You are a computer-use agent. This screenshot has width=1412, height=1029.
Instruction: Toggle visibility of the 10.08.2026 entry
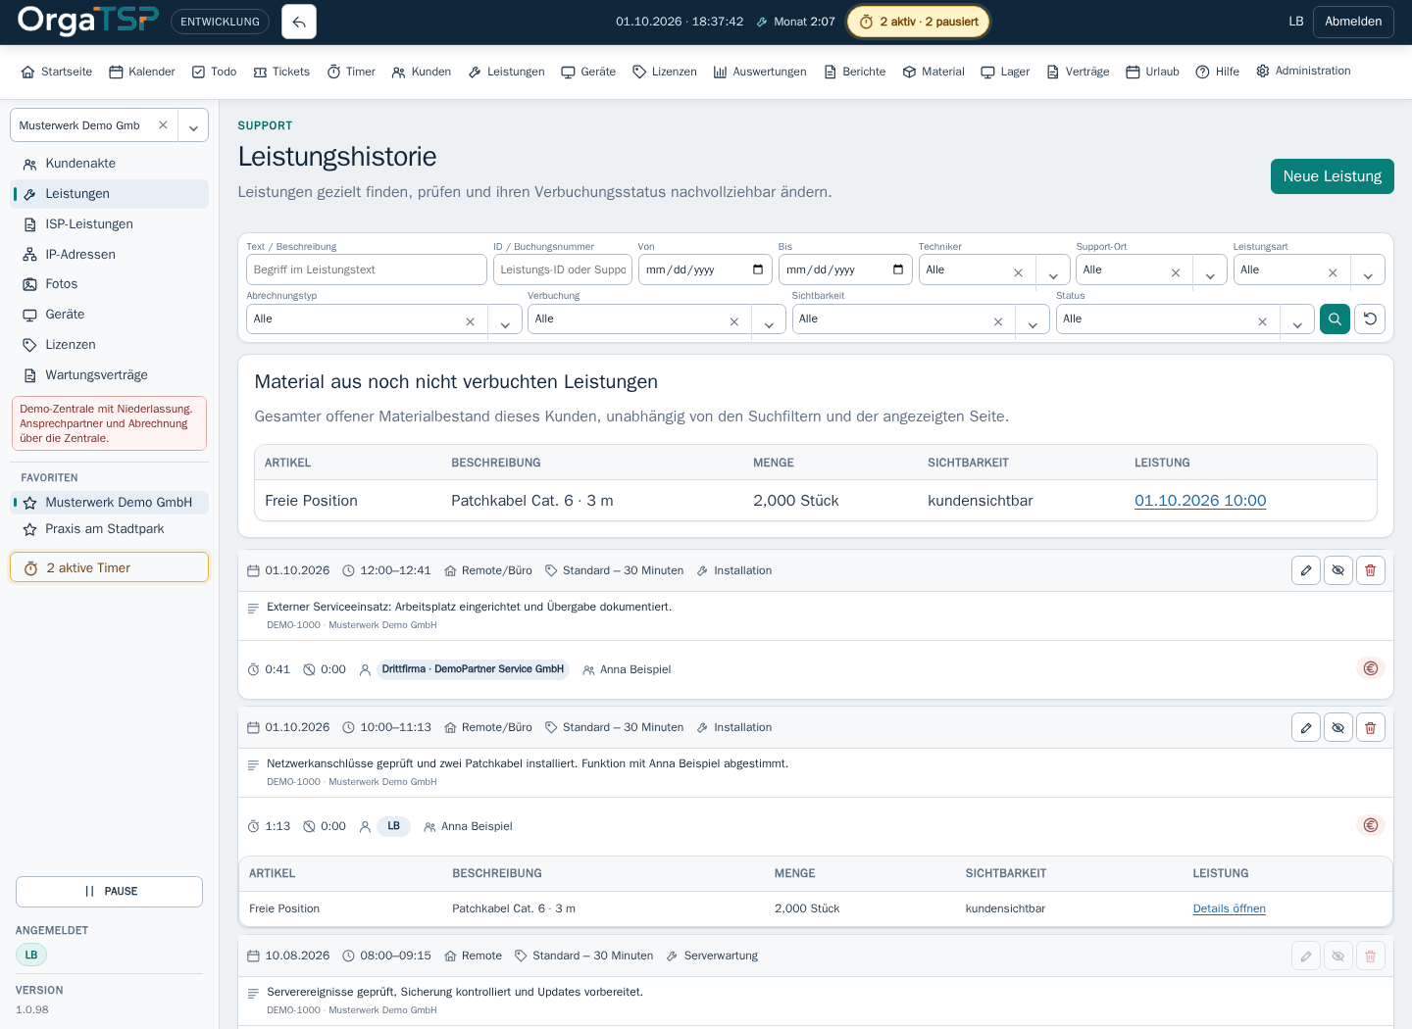click(1338, 955)
